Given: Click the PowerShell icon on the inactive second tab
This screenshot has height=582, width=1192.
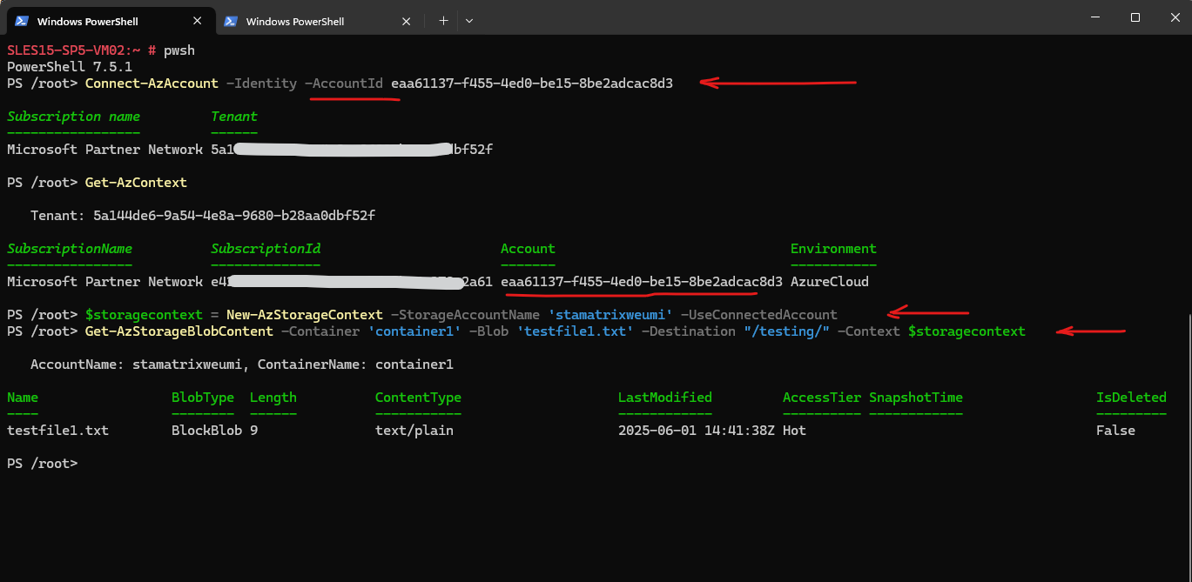Looking at the screenshot, I should tap(231, 21).
